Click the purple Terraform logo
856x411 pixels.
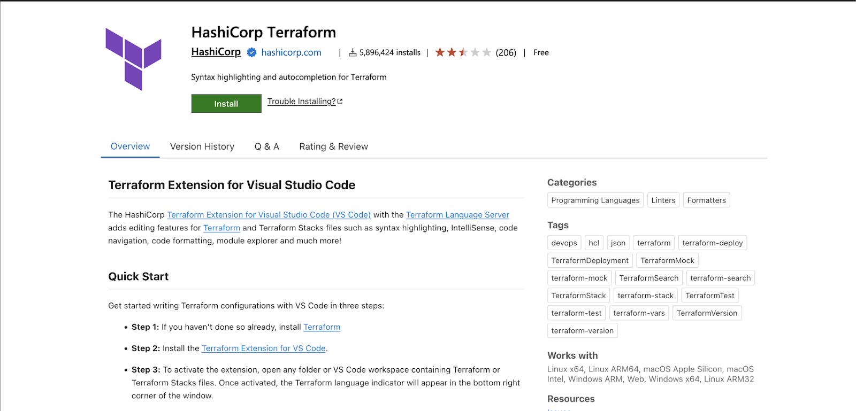133,59
